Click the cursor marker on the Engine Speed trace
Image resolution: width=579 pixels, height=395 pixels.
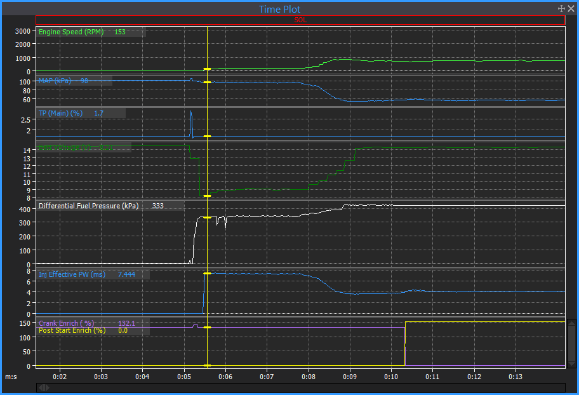pyautogui.click(x=207, y=69)
